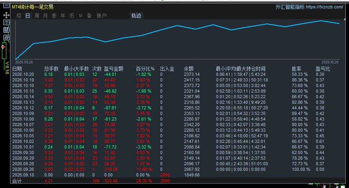Click the 余额 column header
Image resolution: width=349 pixels, height=188 pixels.
pos(189,69)
